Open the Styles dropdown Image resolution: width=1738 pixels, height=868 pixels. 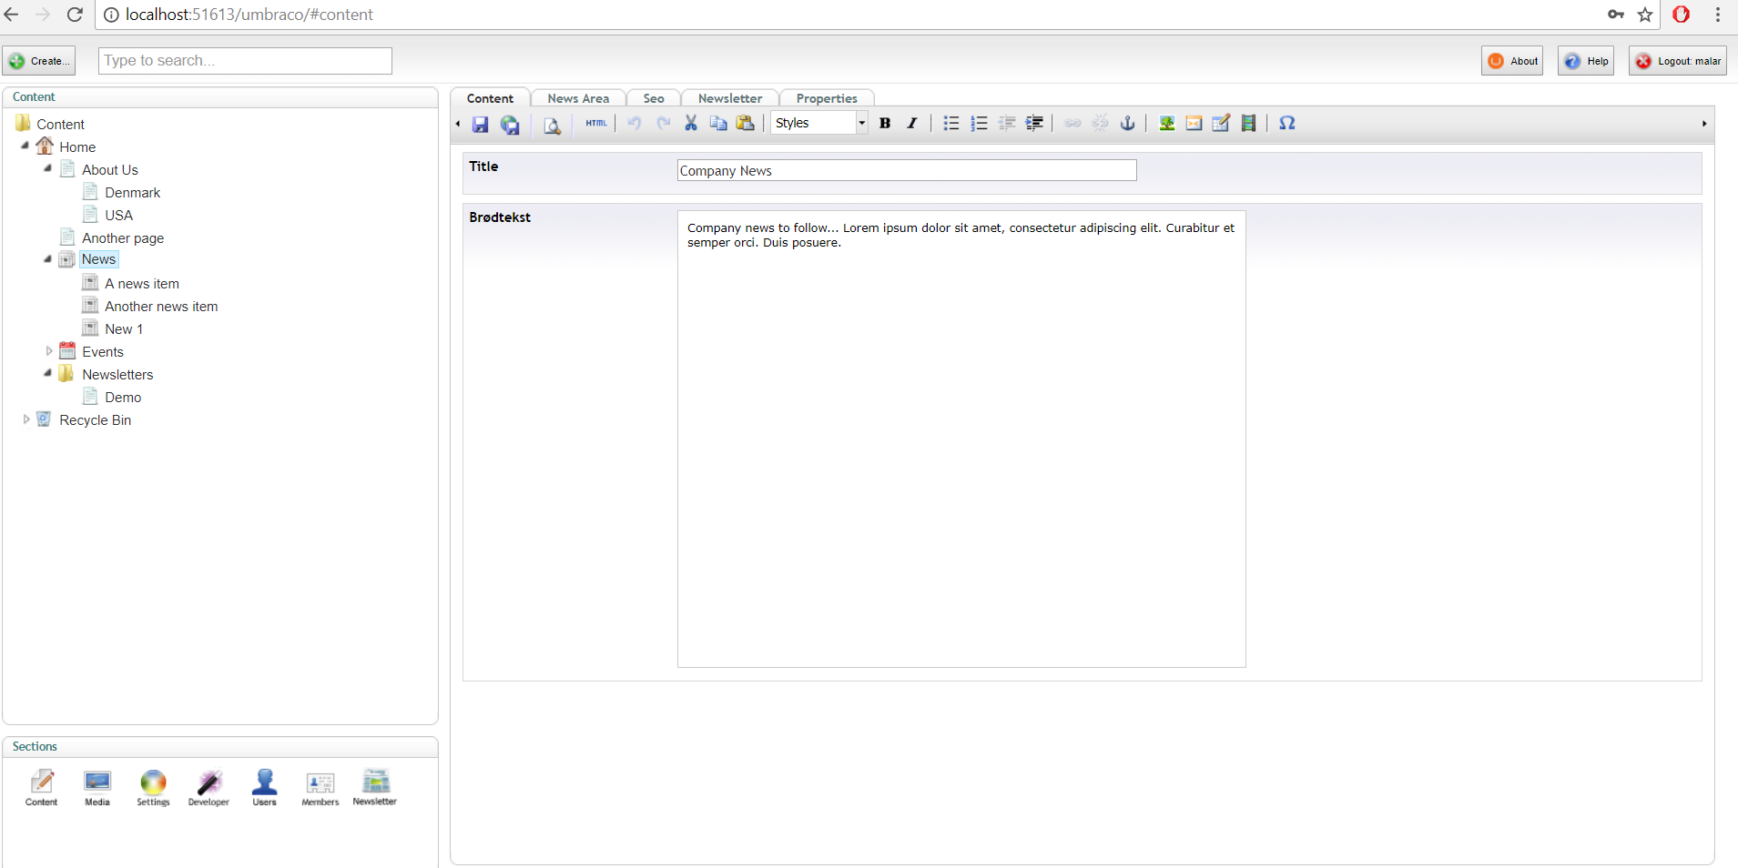[819, 124]
